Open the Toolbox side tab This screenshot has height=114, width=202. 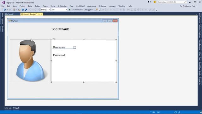2,29
